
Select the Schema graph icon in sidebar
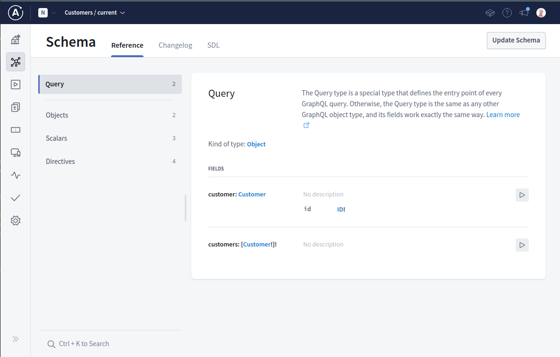[x=16, y=62]
